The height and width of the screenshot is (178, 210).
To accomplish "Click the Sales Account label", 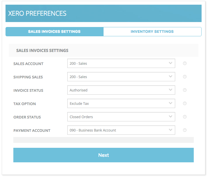I will click(x=28, y=64).
